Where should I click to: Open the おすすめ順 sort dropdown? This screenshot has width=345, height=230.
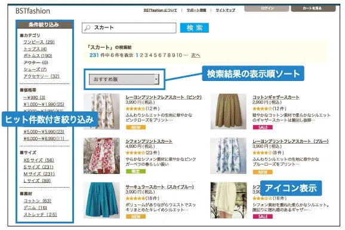coord(124,79)
